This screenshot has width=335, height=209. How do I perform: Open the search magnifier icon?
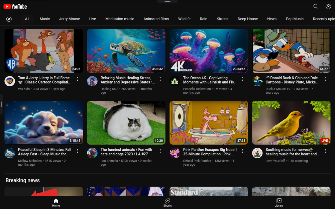pos(316,6)
